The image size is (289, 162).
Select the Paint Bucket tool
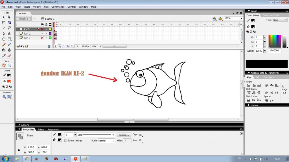coord(9,50)
